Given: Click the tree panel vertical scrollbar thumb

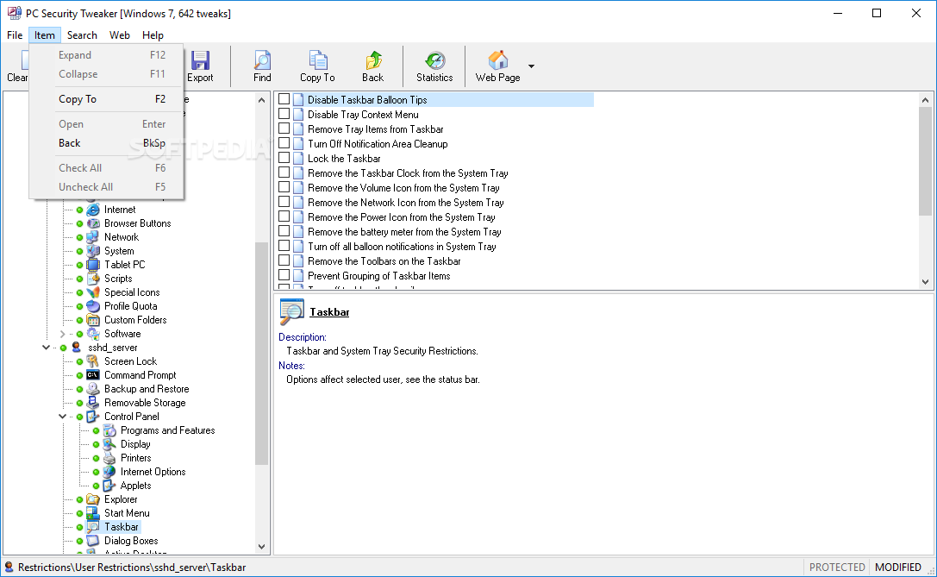Looking at the screenshot, I should pyautogui.click(x=262, y=353).
